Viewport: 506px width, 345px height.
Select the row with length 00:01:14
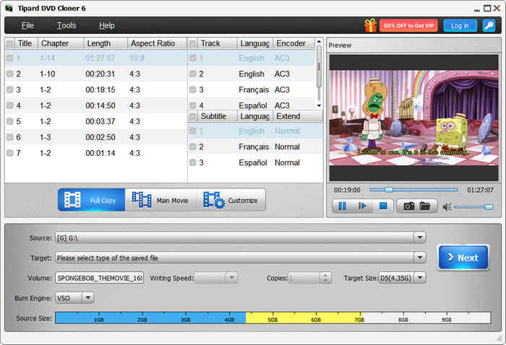(x=96, y=153)
